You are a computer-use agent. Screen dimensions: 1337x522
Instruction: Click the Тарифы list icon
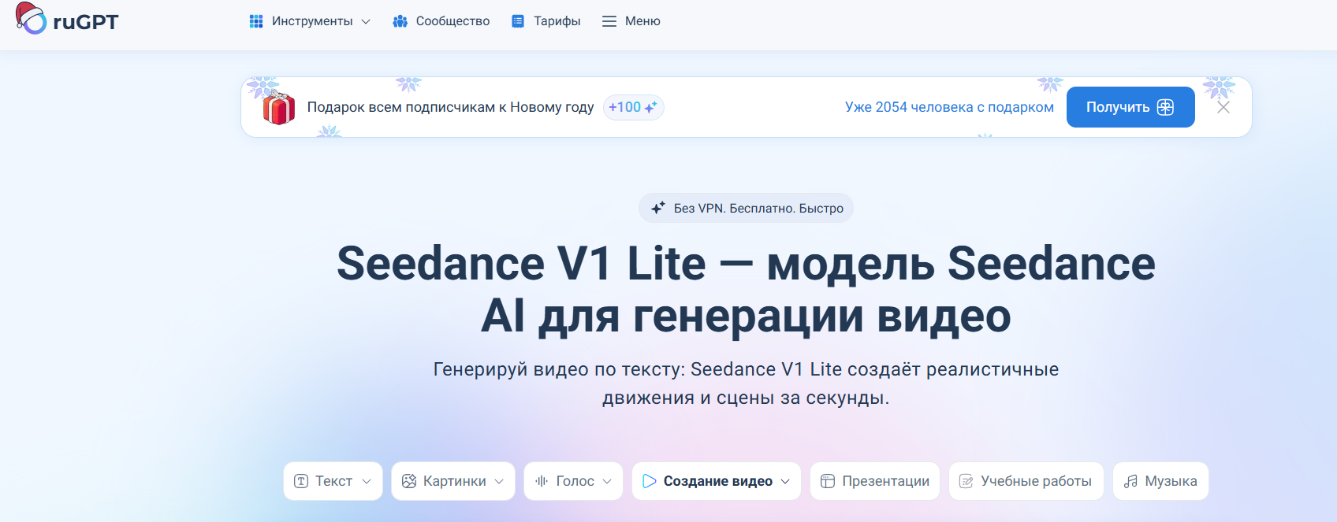pos(518,21)
